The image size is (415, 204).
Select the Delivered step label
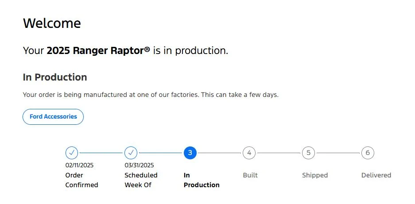376,175
